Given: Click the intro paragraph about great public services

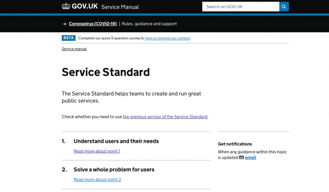Looking at the screenshot, I should click(132, 97).
